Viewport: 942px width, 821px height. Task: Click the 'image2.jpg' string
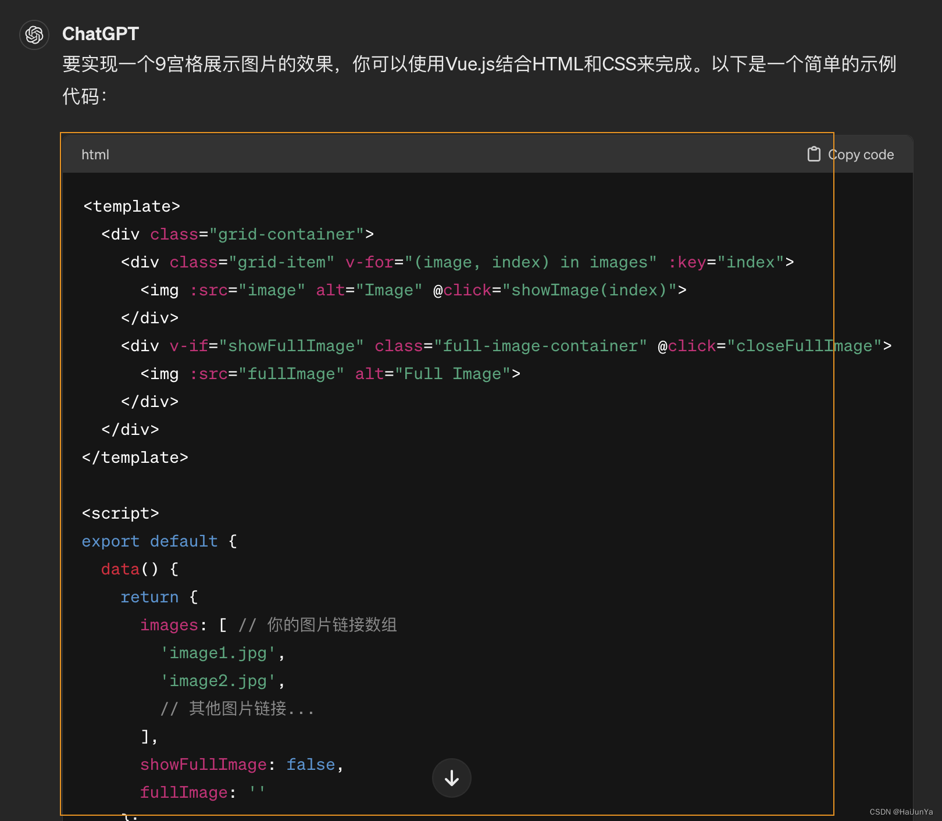click(218, 681)
